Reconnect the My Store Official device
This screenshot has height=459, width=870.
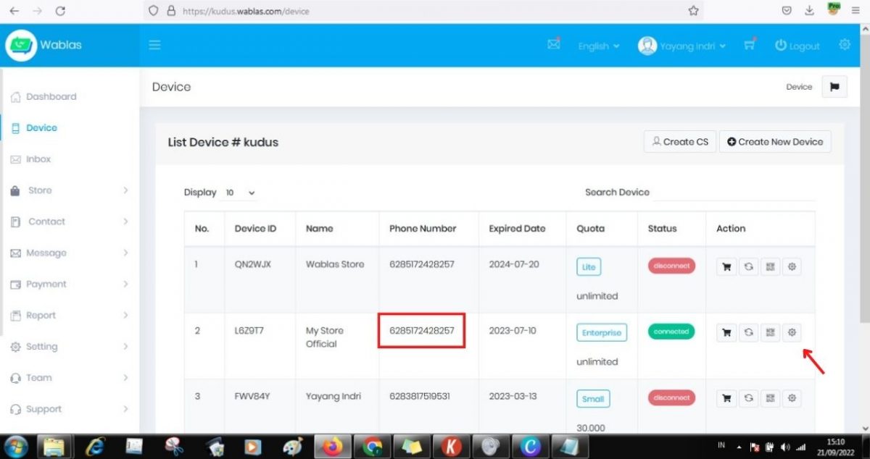(748, 332)
